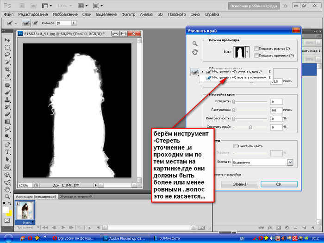Open the «Вид» view mode dropdown
Image resolution: width=324 pixels, height=243 pixels.
[x=247, y=52]
